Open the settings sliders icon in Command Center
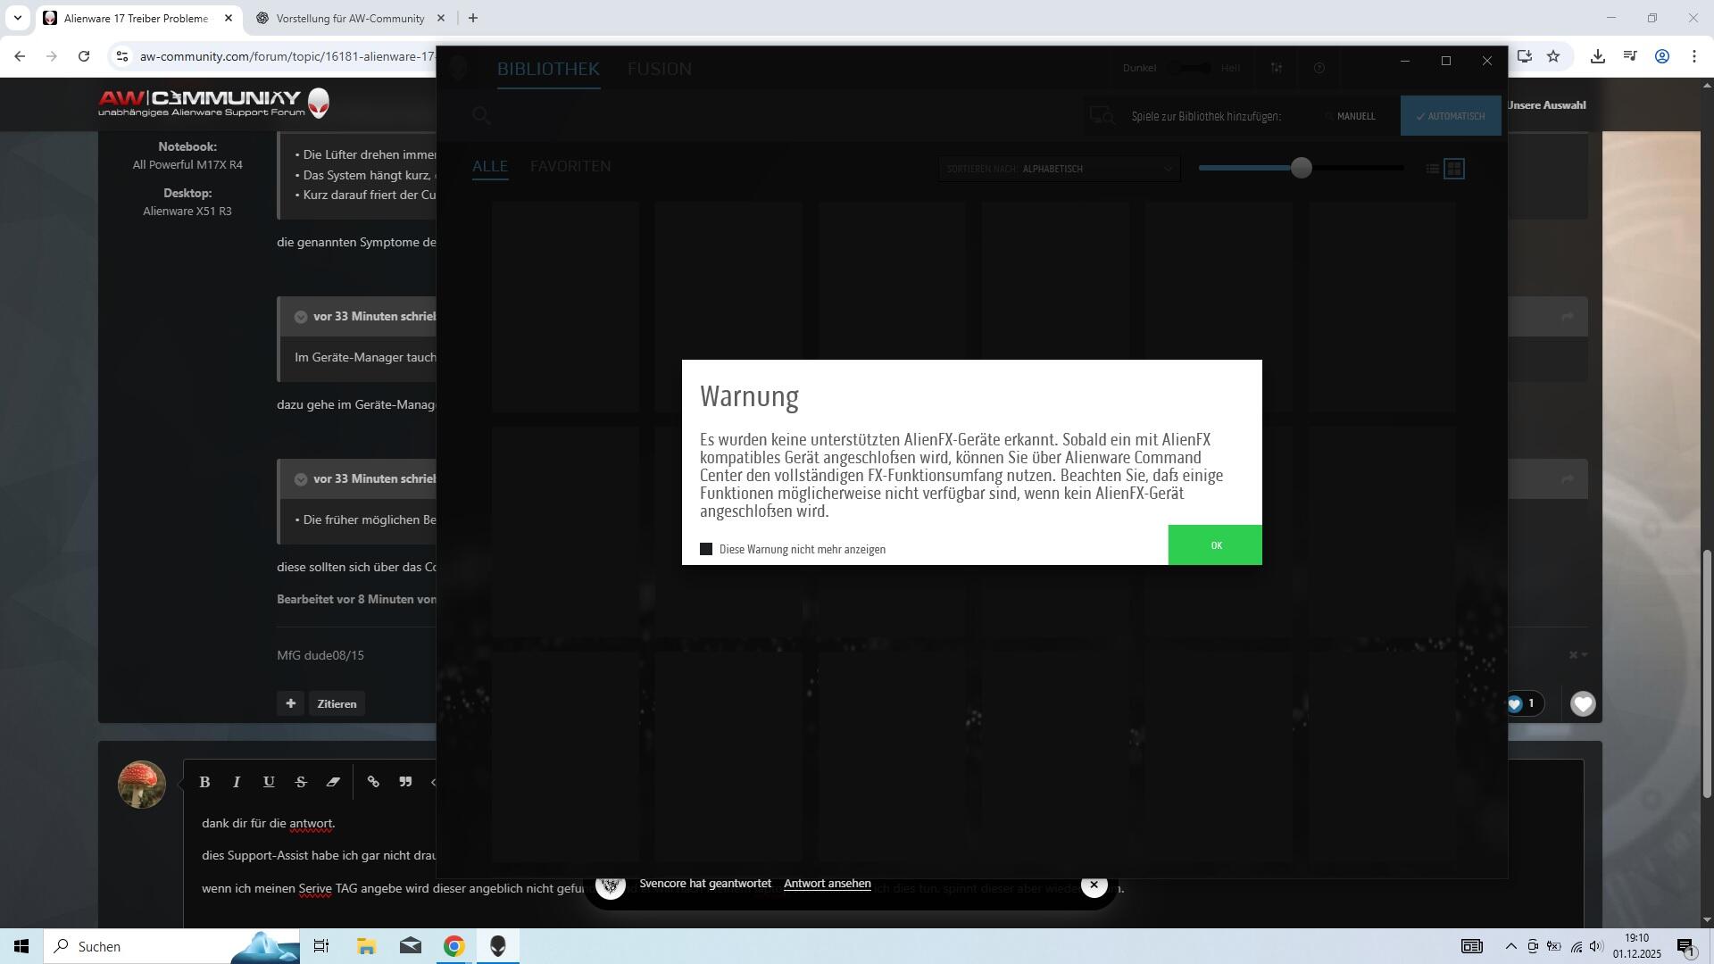The image size is (1714, 964). tap(1277, 68)
